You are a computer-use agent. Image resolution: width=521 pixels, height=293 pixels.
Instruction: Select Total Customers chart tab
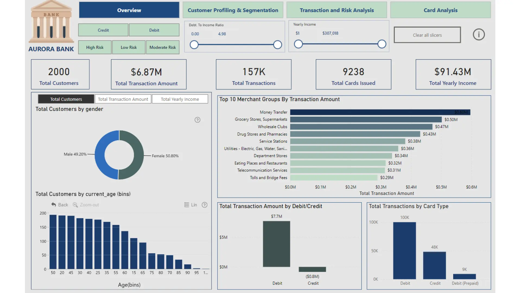pos(66,99)
